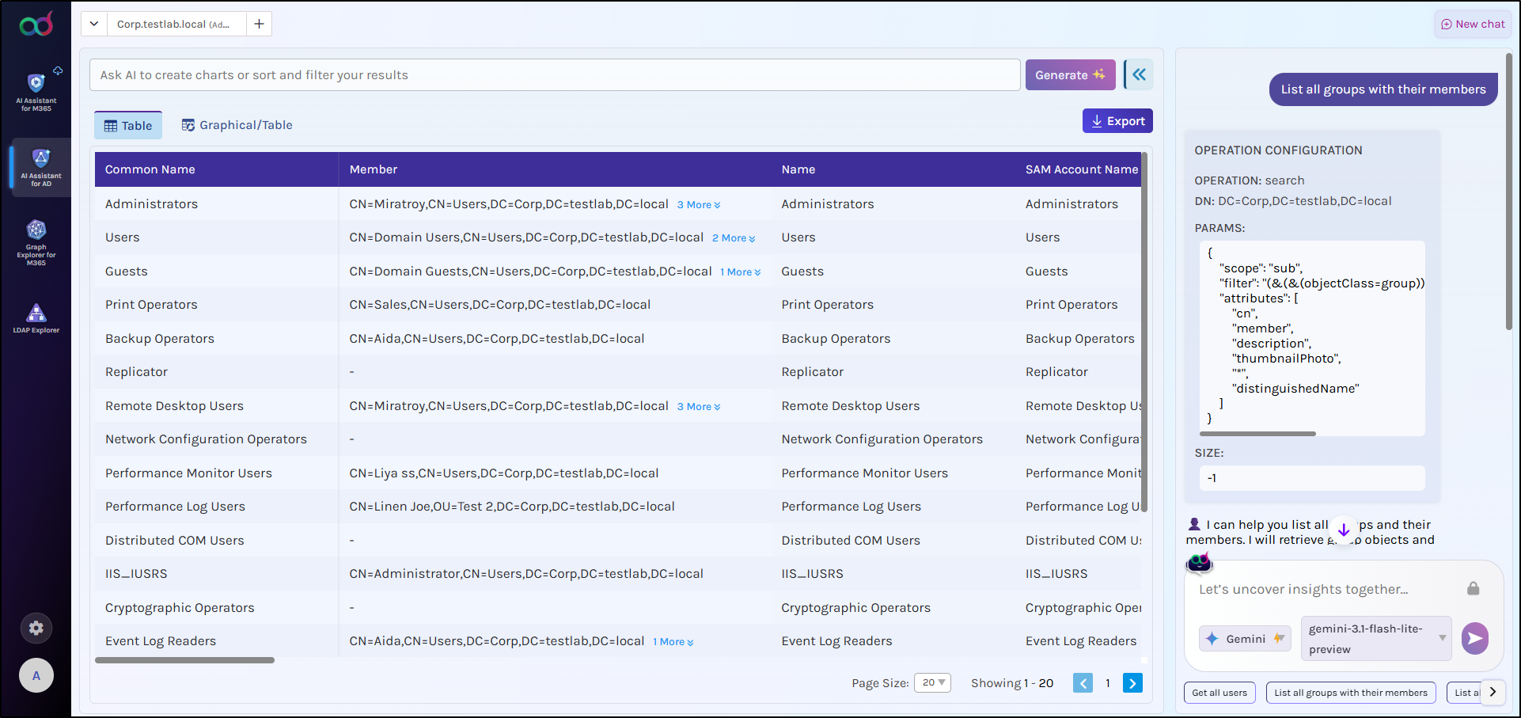
Task: Click CN=Sales member cell
Action: 499,305
